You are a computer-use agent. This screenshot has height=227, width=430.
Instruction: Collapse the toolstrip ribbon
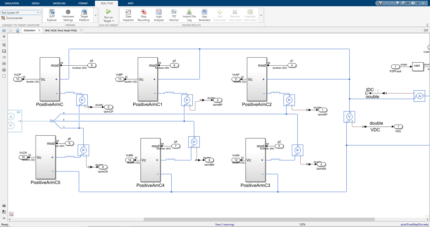[x=427, y=25]
